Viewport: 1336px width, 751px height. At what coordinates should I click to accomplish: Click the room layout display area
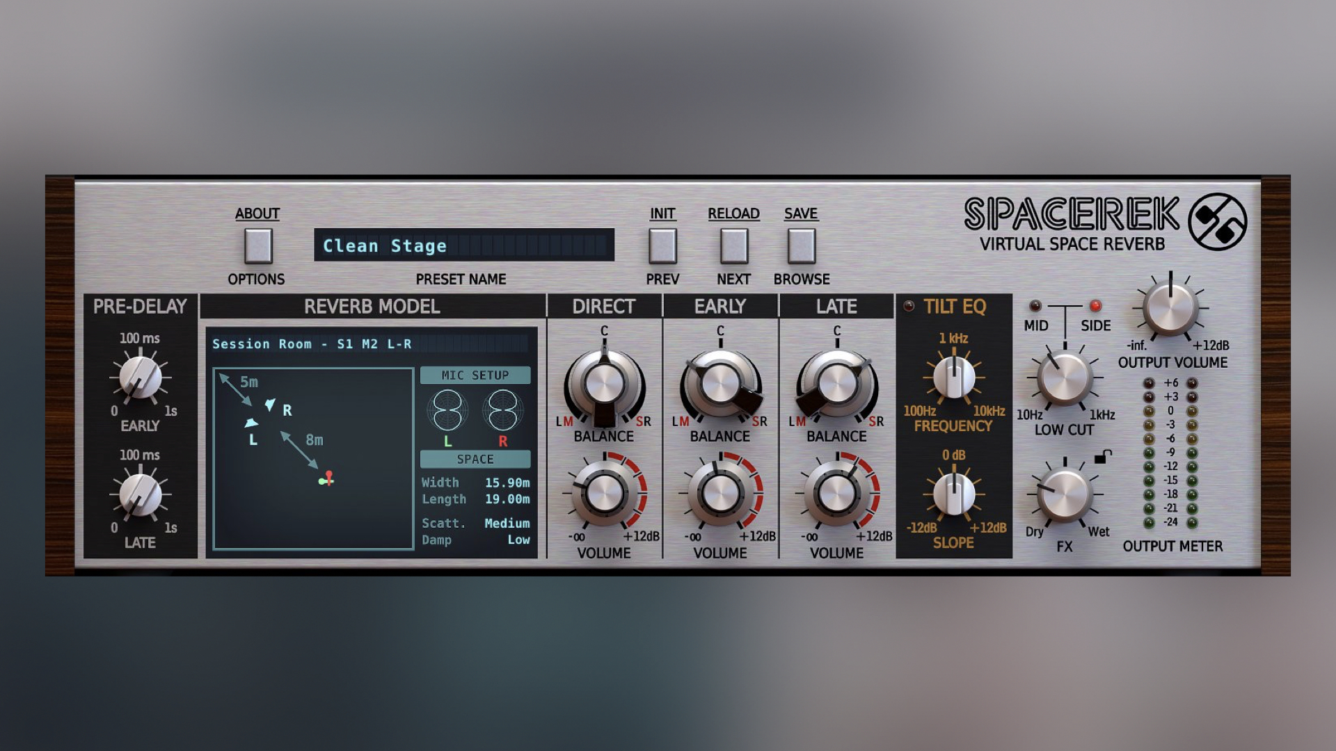tap(313, 459)
